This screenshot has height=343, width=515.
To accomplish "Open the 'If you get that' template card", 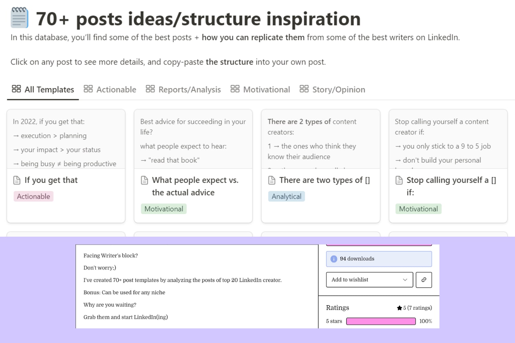I will 51,180.
